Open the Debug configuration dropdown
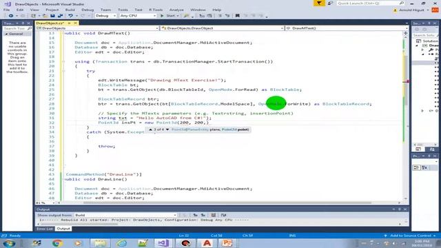441x248 pixels. pyautogui.click(x=105, y=16)
